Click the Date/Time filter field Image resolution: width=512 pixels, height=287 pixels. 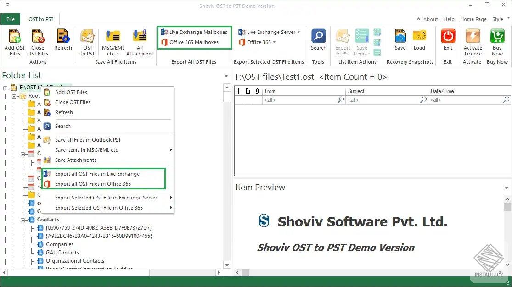pos(470,100)
